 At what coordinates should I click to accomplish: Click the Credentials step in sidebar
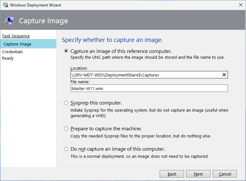click(12, 52)
